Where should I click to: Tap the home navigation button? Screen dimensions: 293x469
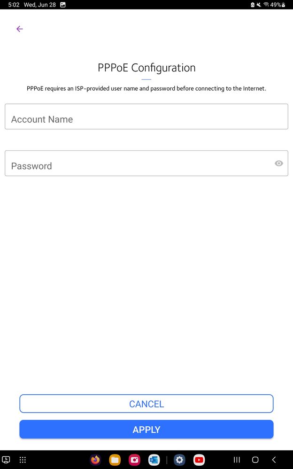(x=255, y=460)
